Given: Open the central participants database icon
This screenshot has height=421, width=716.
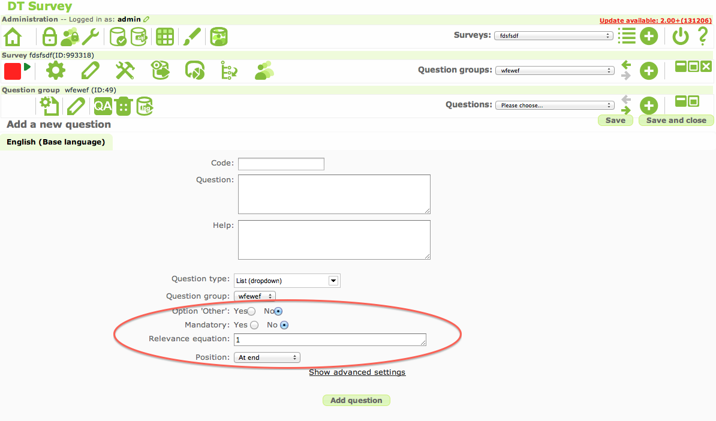Looking at the screenshot, I should pos(219,37).
